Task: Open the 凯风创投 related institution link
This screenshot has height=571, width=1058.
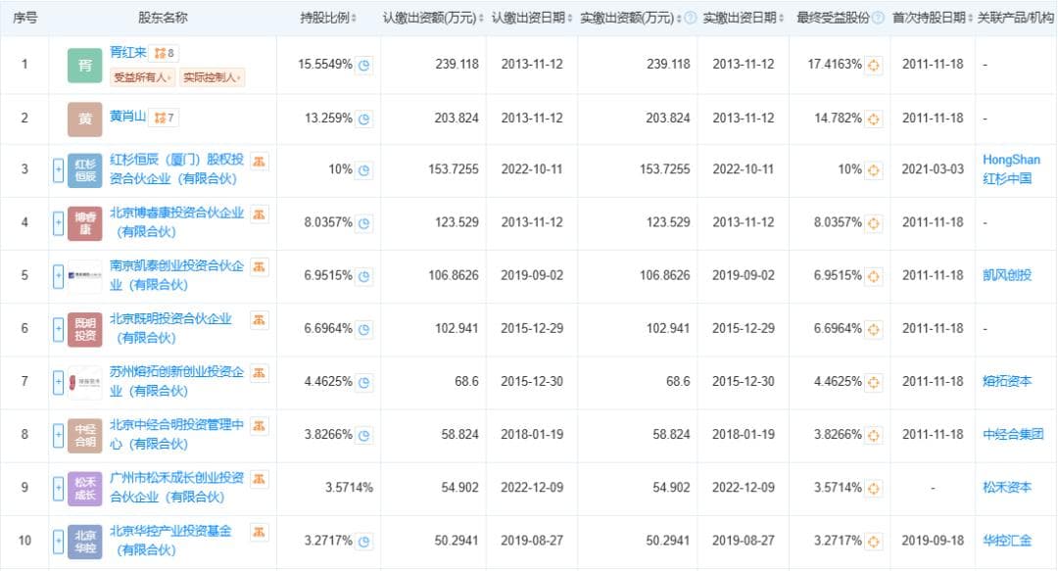Action: (x=1007, y=275)
